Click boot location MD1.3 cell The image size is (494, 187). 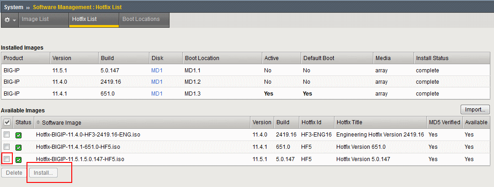192,94
